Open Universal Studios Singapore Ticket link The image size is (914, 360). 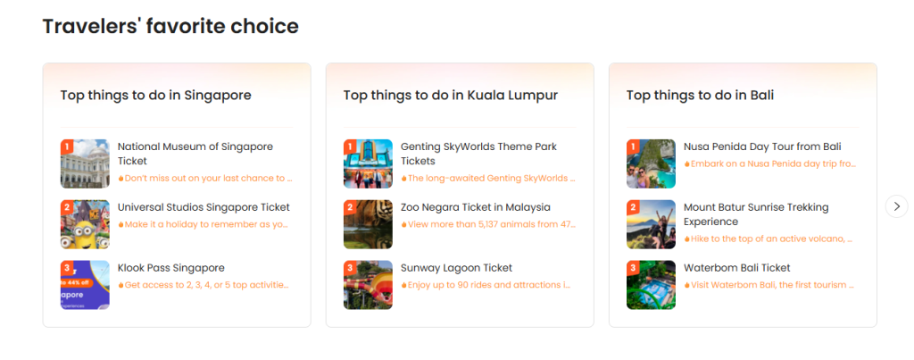pyautogui.click(x=204, y=207)
